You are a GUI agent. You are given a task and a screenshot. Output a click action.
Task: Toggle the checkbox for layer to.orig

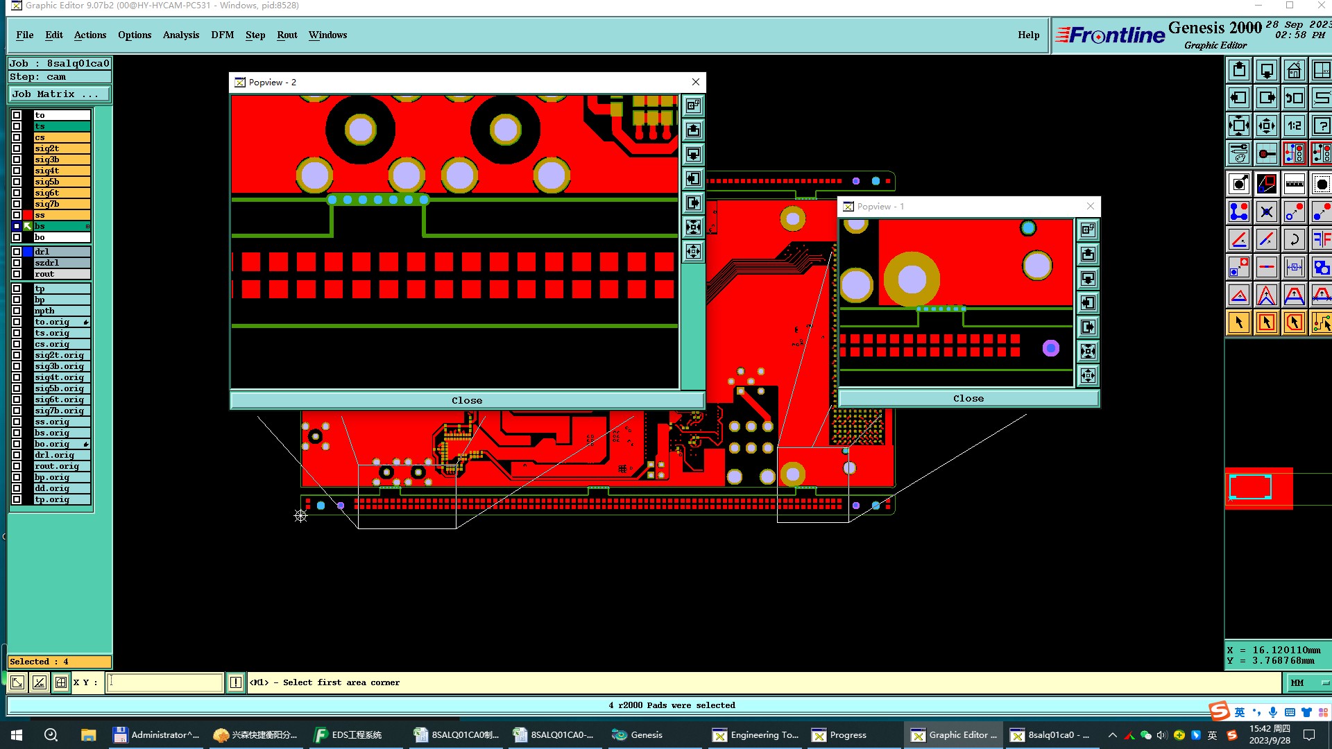pos(17,322)
